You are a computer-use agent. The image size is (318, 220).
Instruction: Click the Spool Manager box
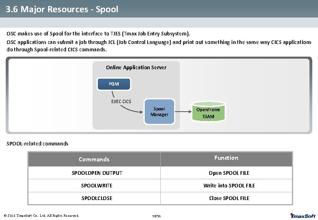(x=159, y=112)
